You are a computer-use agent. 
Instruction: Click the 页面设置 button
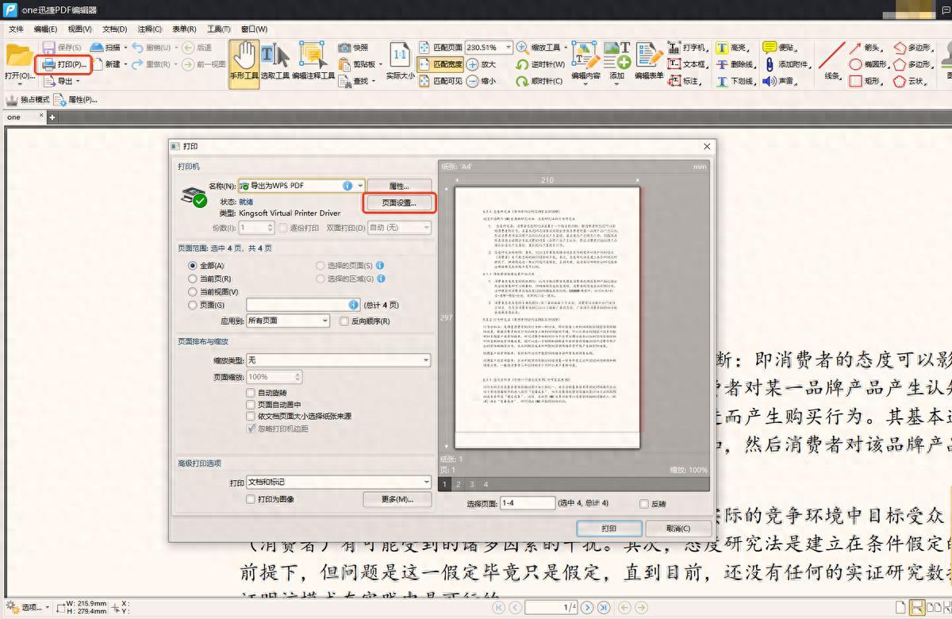(399, 203)
